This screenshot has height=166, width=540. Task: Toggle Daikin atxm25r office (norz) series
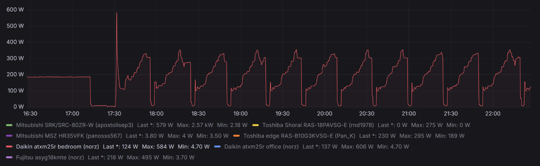tap(262, 147)
